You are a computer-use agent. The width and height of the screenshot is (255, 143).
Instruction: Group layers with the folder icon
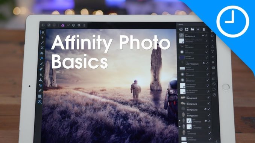click(193, 29)
